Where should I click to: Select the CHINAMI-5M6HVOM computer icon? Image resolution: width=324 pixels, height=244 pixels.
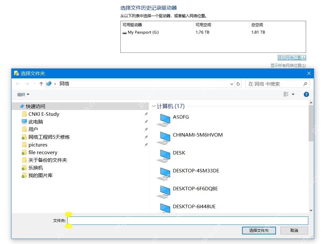(x=164, y=138)
